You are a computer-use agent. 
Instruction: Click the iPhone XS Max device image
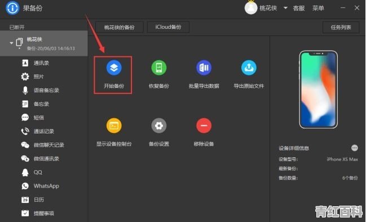pos(319,90)
